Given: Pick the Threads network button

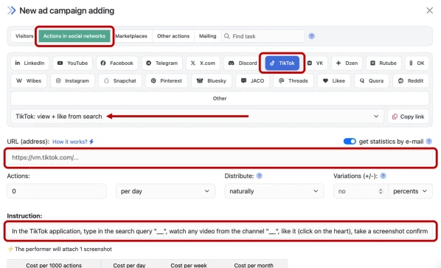Looking at the screenshot, I should point(294,80).
